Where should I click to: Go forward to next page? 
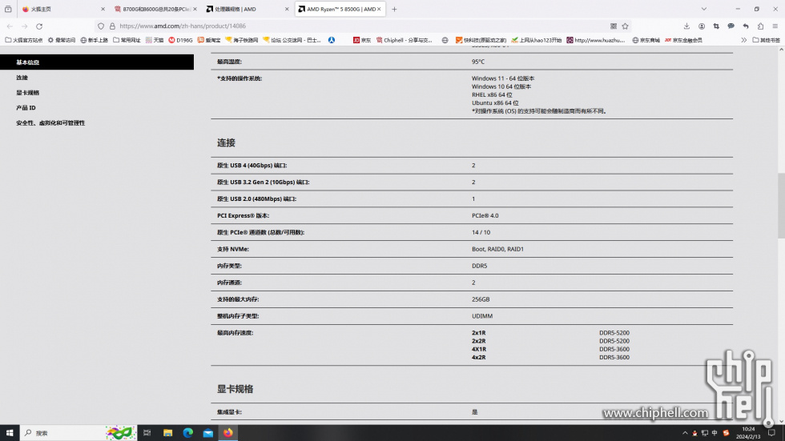click(25, 26)
